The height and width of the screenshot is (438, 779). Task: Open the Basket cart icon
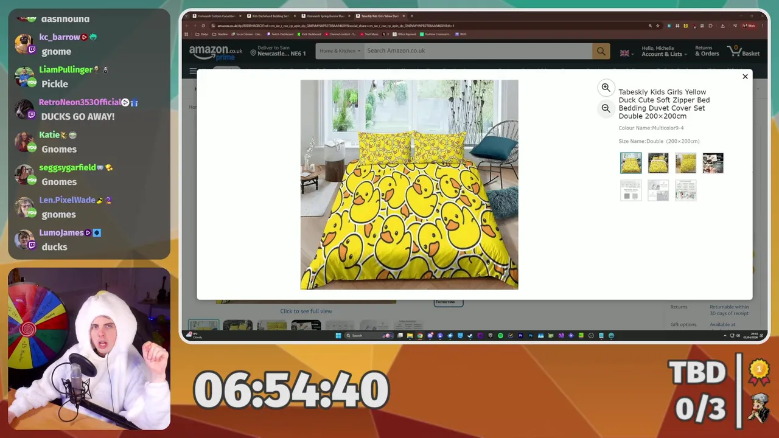click(743, 51)
